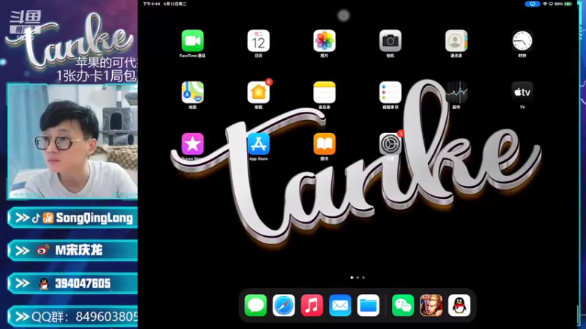Click the streamer webcam feed
Viewport: 586px width, 329px height.
tap(73, 141)
